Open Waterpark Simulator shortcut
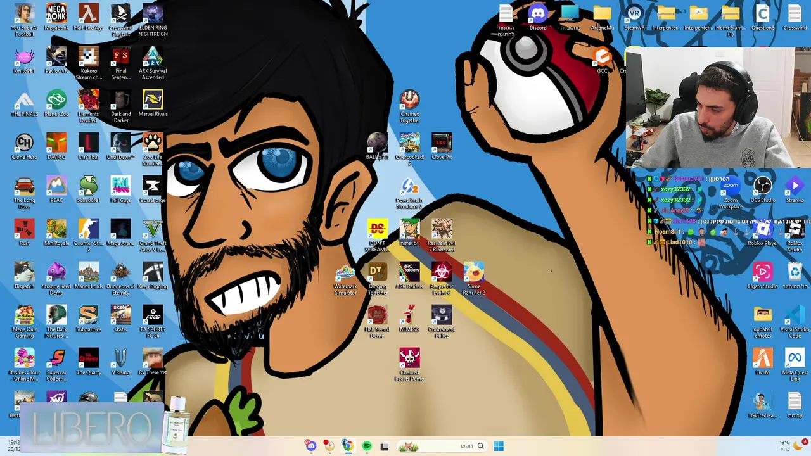 345,279
